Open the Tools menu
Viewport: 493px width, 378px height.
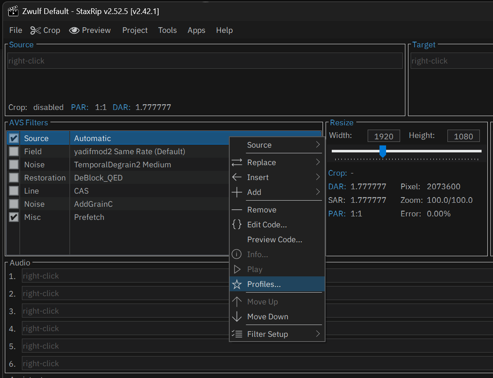[167, 30]
